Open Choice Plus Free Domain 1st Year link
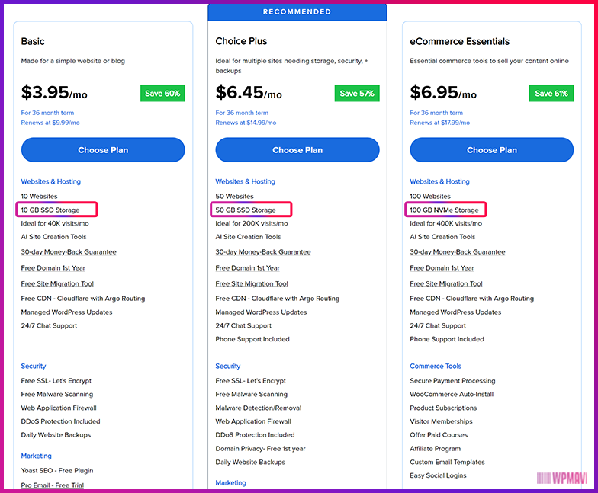598x493 pixels. point(247,268)
